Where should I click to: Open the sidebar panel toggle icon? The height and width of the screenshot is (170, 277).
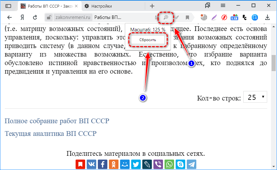coord(8,6)
